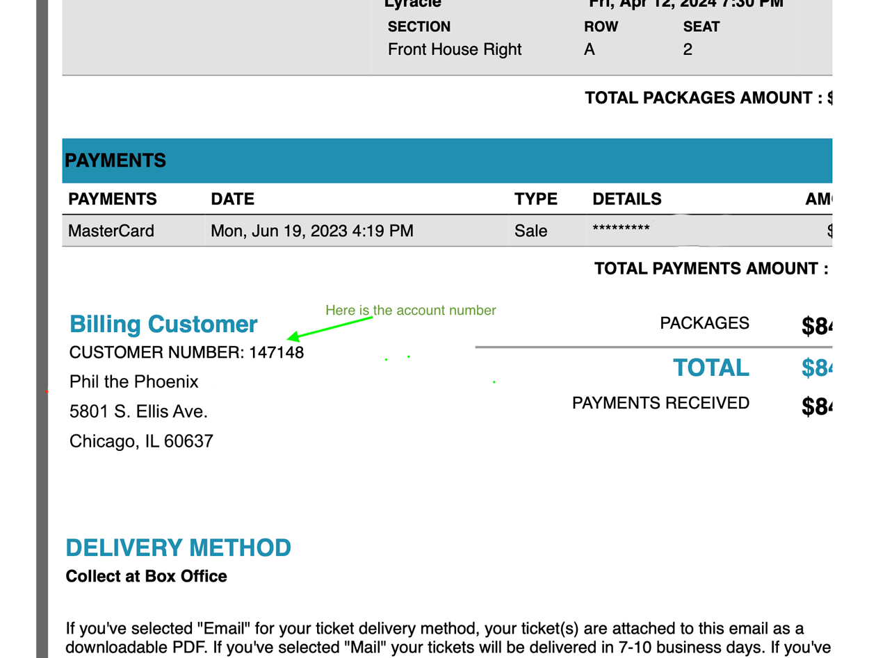The height and width of the screenshot is (658, 869).
Task: Click the masked card details asterisks
Action: [x=622, y=229]
